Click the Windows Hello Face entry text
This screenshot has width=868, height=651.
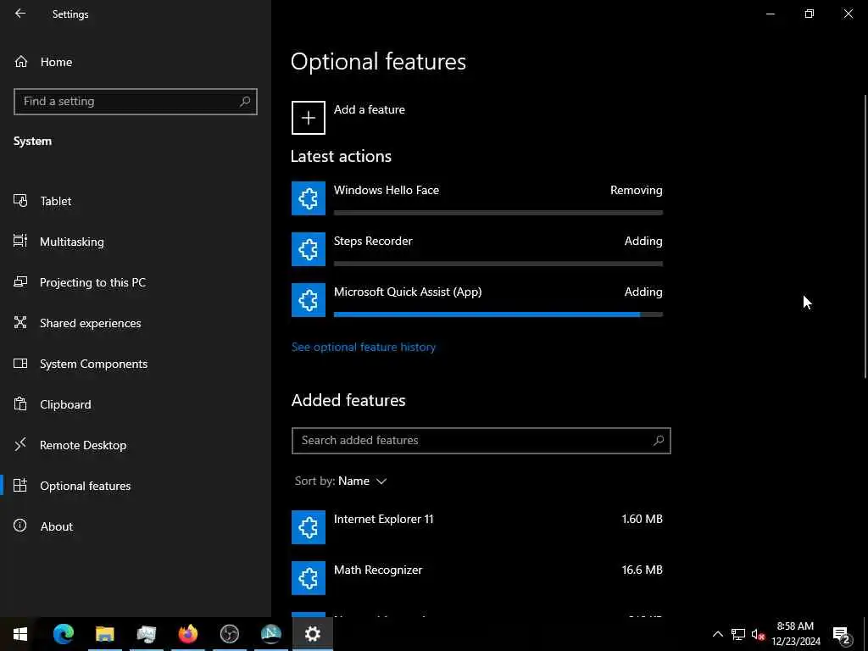(387, 191)
